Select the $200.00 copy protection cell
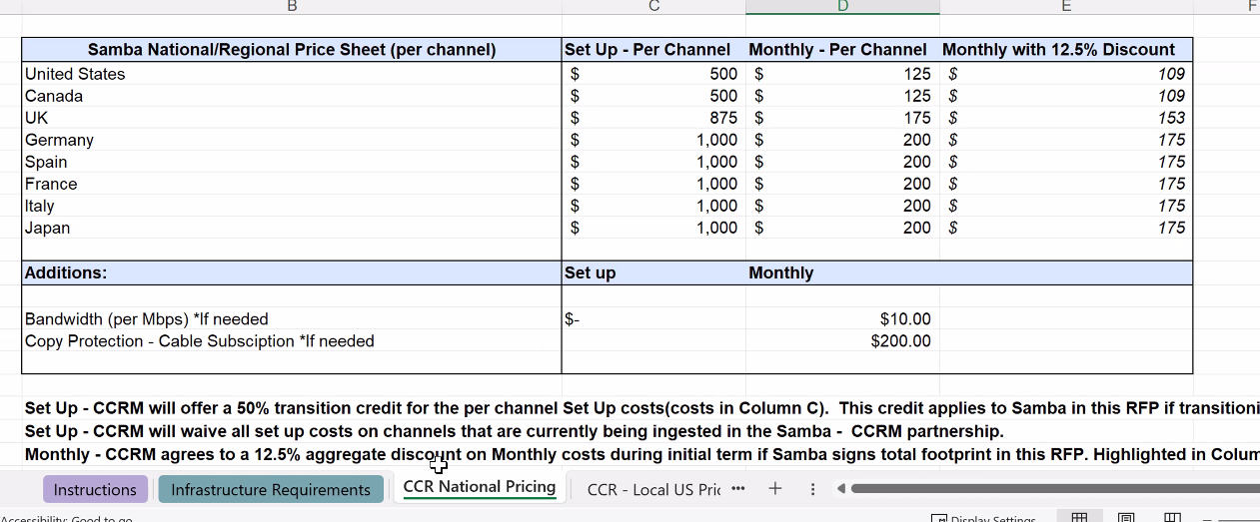The width and height of the screenshot is (1260, 522). 842,341
